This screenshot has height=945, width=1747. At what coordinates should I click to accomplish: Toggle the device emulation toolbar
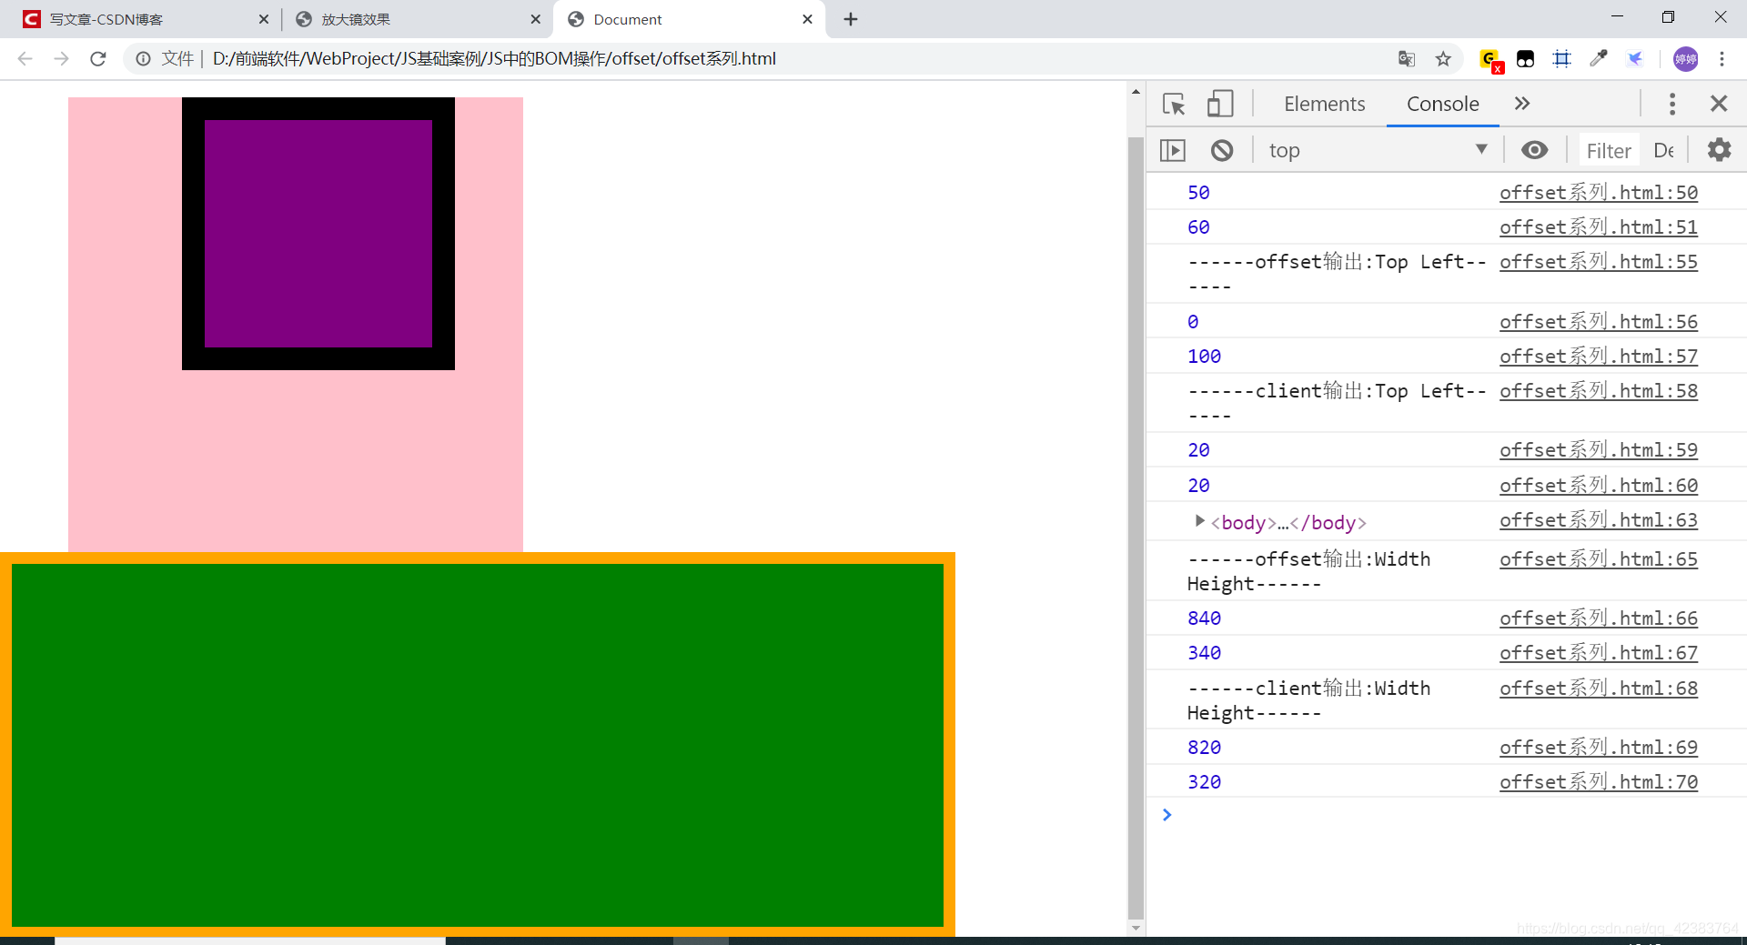pyautogui.click(x=1220, y=104)
